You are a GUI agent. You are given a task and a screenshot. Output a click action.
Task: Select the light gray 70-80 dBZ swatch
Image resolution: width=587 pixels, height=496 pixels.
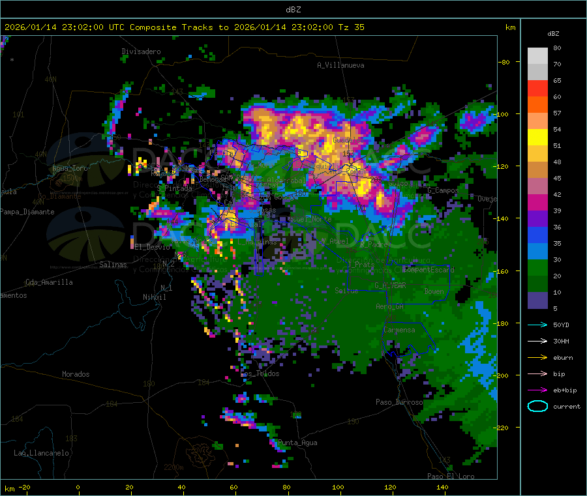click(x=537, y=56)
